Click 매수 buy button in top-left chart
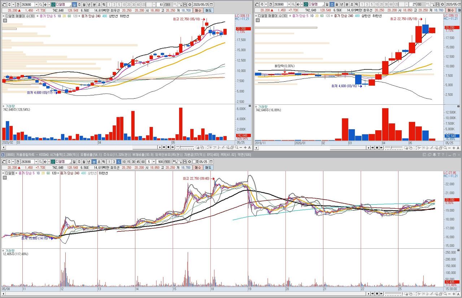This screenshot has width=462, height=298. pyautogui.click(x=198, y=11)
